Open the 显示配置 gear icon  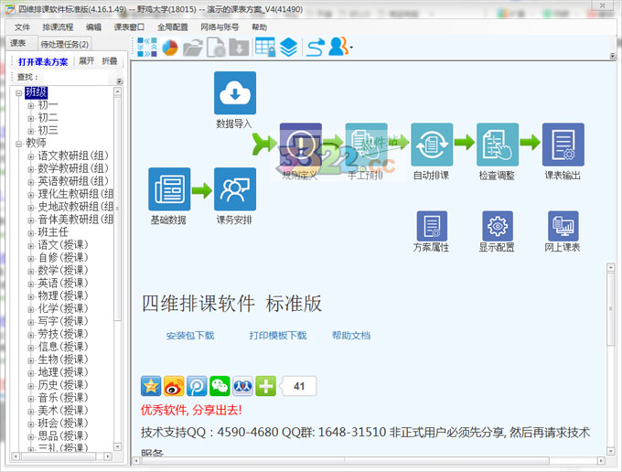[498, 226]
